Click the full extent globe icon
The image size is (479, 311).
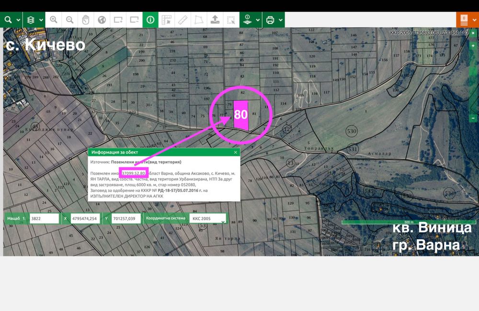[x=102, y=20]
